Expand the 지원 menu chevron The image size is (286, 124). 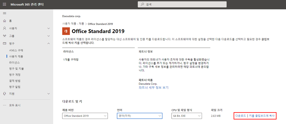point(49,94)
